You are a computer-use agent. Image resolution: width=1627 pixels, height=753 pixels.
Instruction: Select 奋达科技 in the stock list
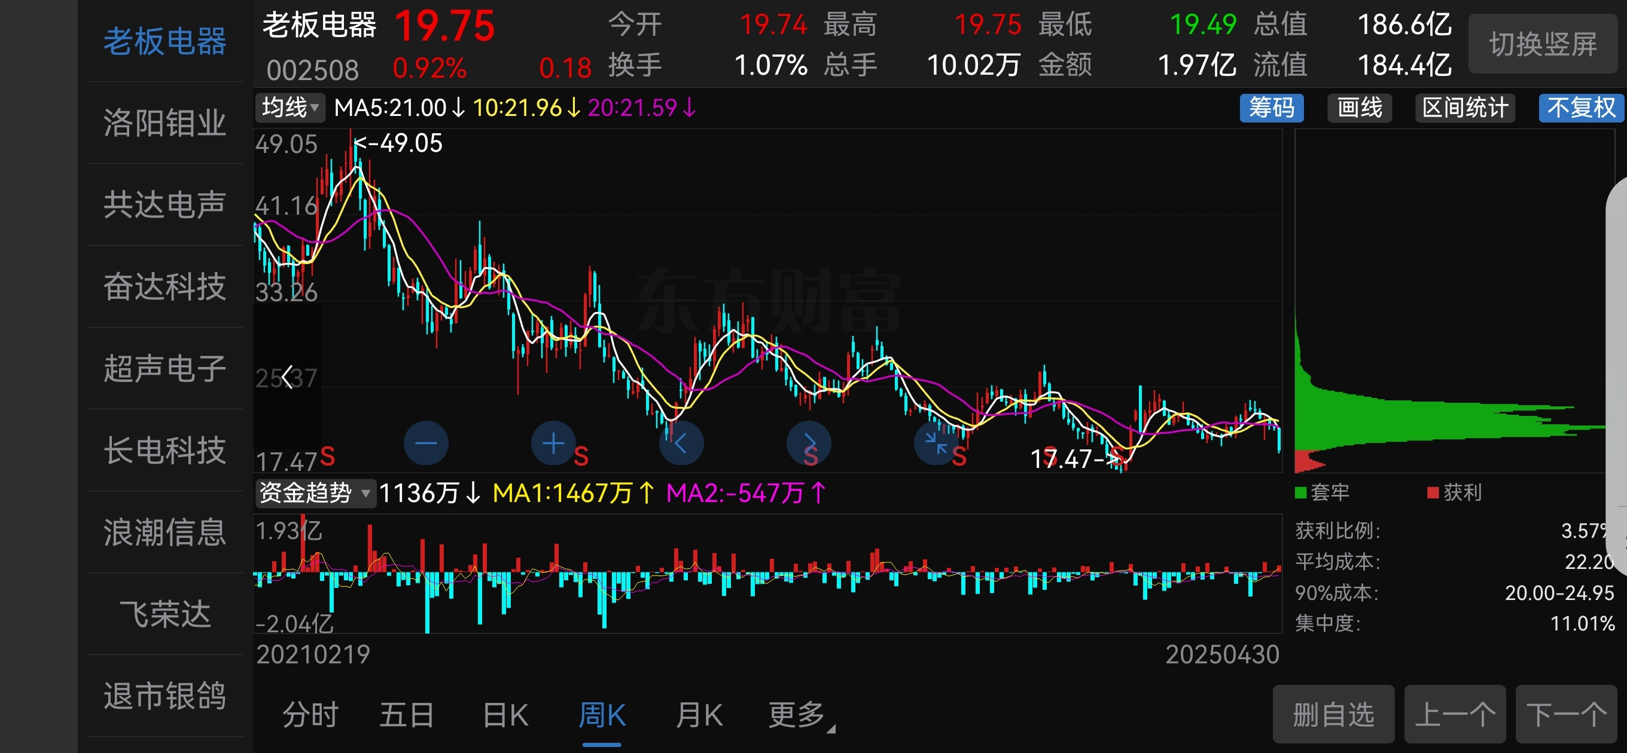click(165, 286)
